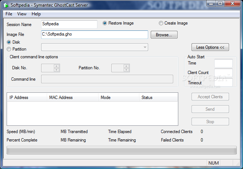Decrease the Disk No. spinner value
Image resolution: width=243 pixels, height=169 pixels.
coord(56,70)
